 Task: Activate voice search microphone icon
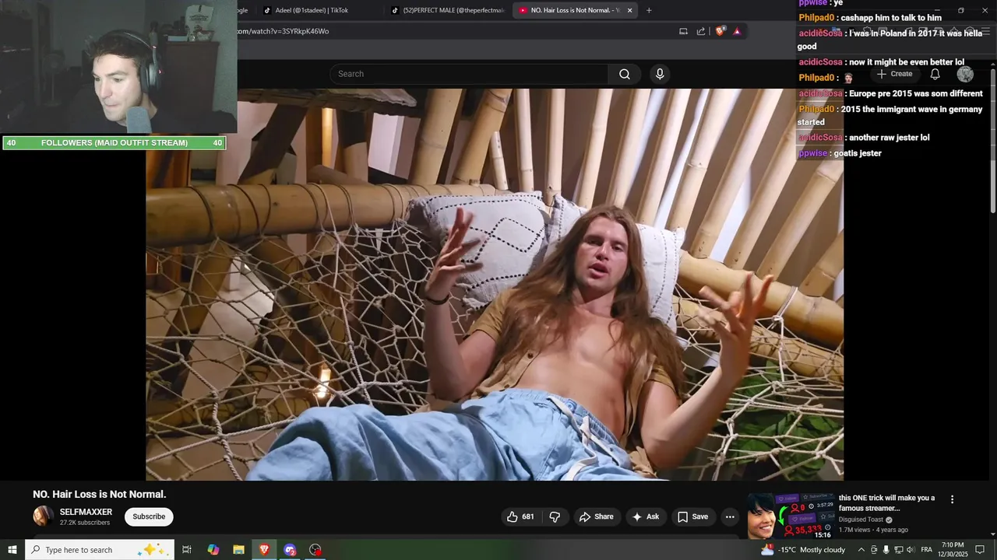tap(660, 74)
